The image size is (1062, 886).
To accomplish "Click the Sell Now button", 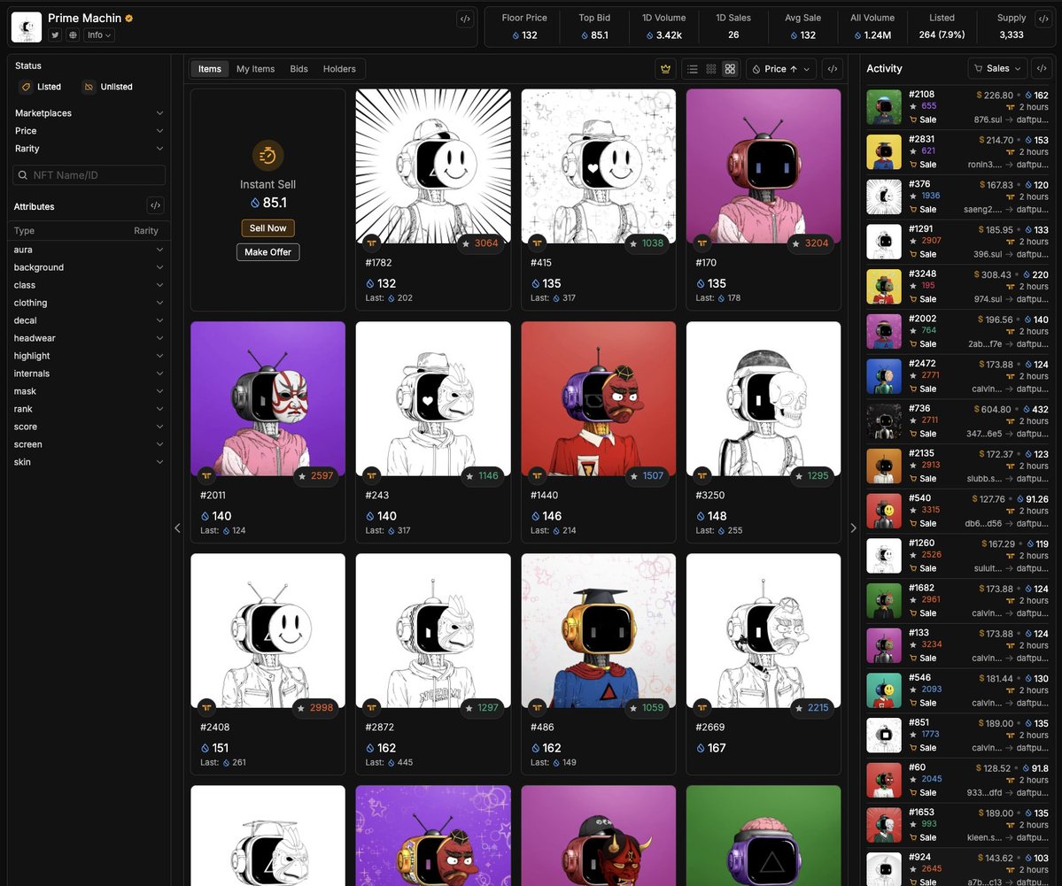I will pyautogui.click(x=267, y=228).
